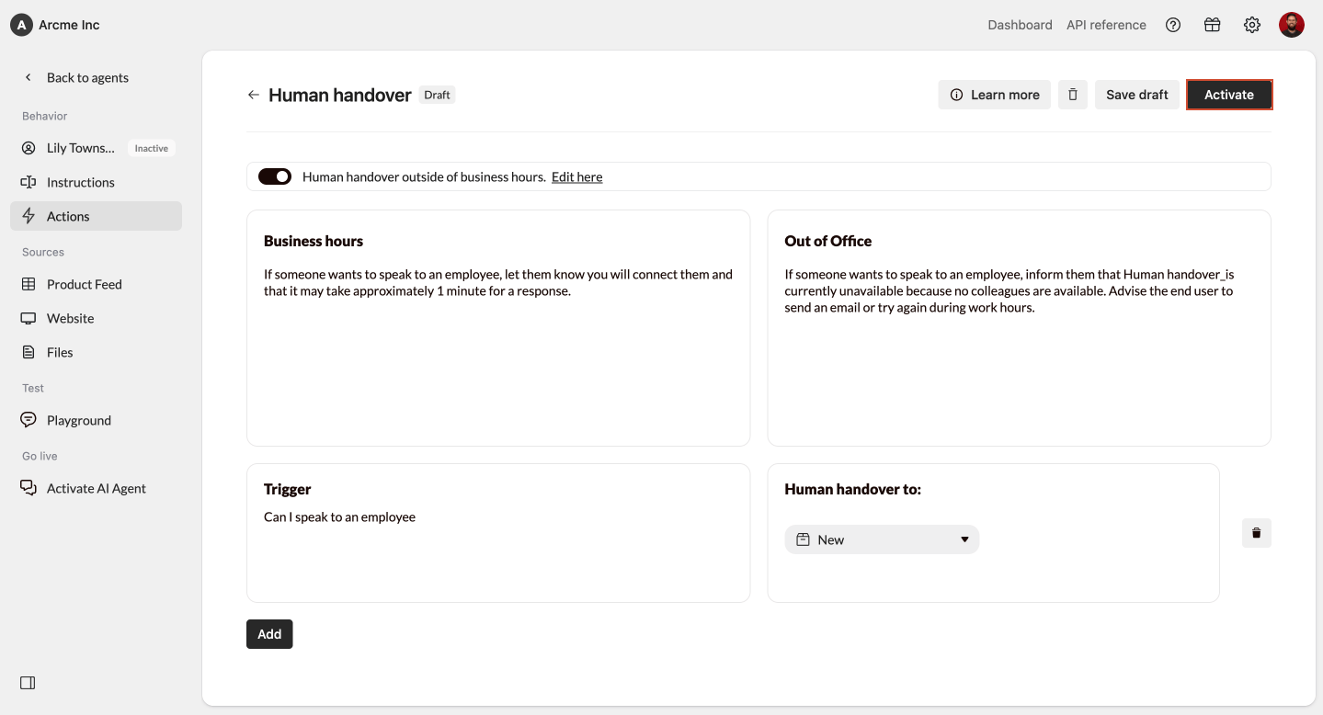The height and width of the screenshot is (715, 1323).
Task: Click the back arrow beside Human handover
Action: [x=254, y=95]
